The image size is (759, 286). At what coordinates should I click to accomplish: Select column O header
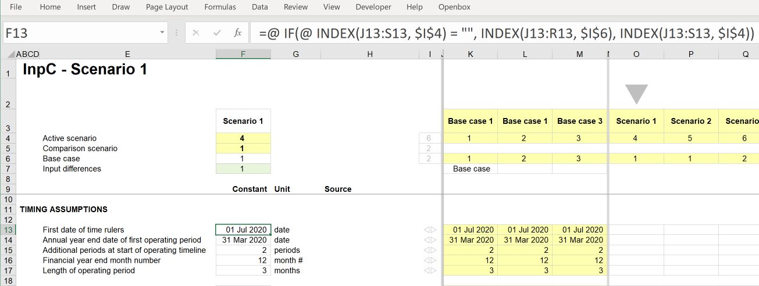[636, 54]
